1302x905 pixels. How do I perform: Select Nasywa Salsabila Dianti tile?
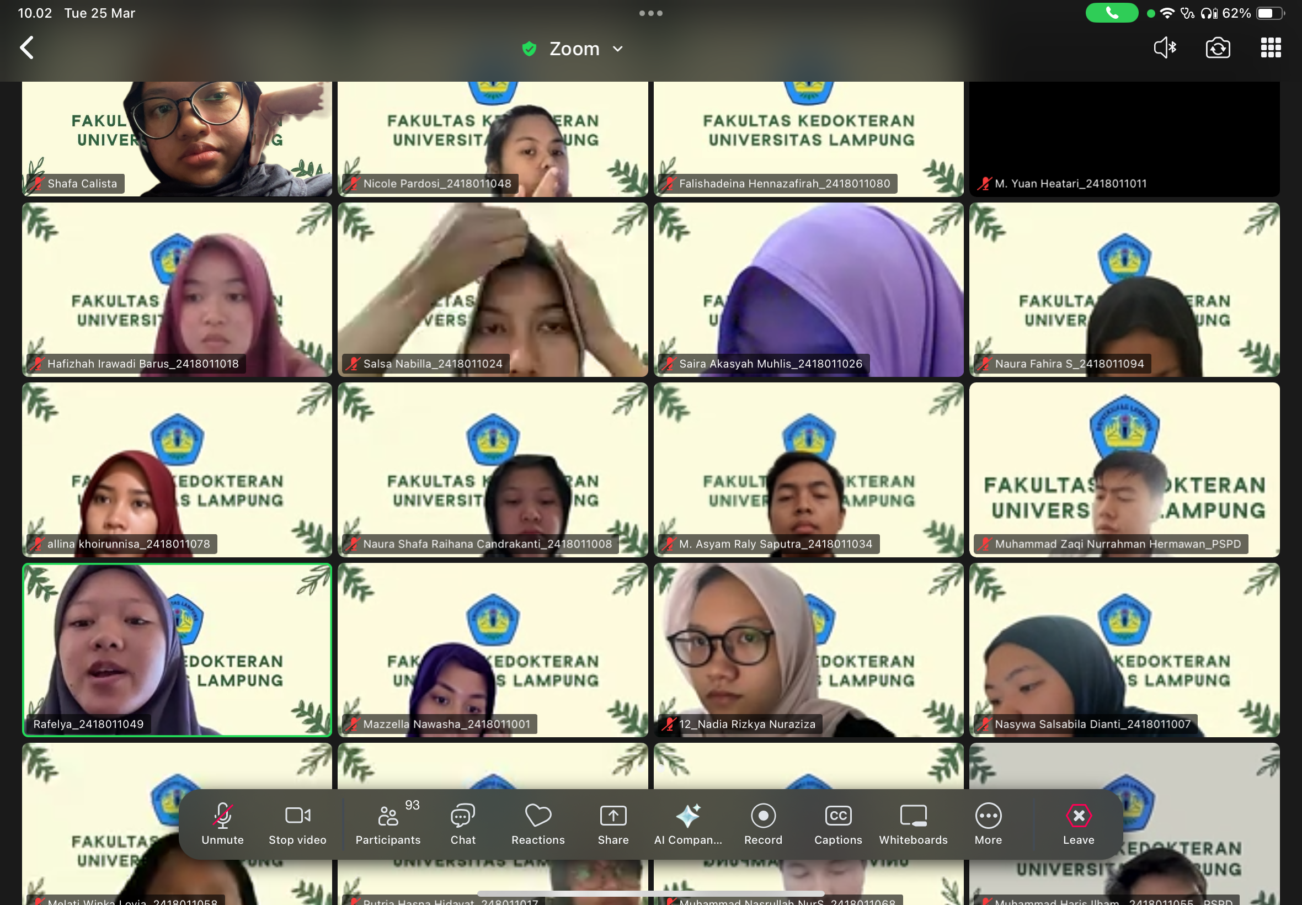[1124, 650]
